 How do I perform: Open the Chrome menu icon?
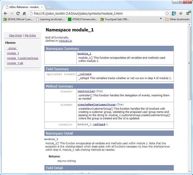tap(188, 13)
